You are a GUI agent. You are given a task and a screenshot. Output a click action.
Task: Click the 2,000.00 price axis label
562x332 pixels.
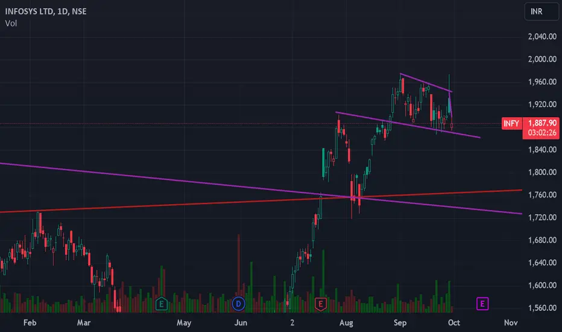[542, 59]
